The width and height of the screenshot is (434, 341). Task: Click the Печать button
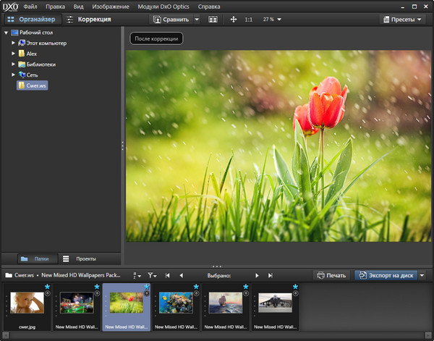331,276
